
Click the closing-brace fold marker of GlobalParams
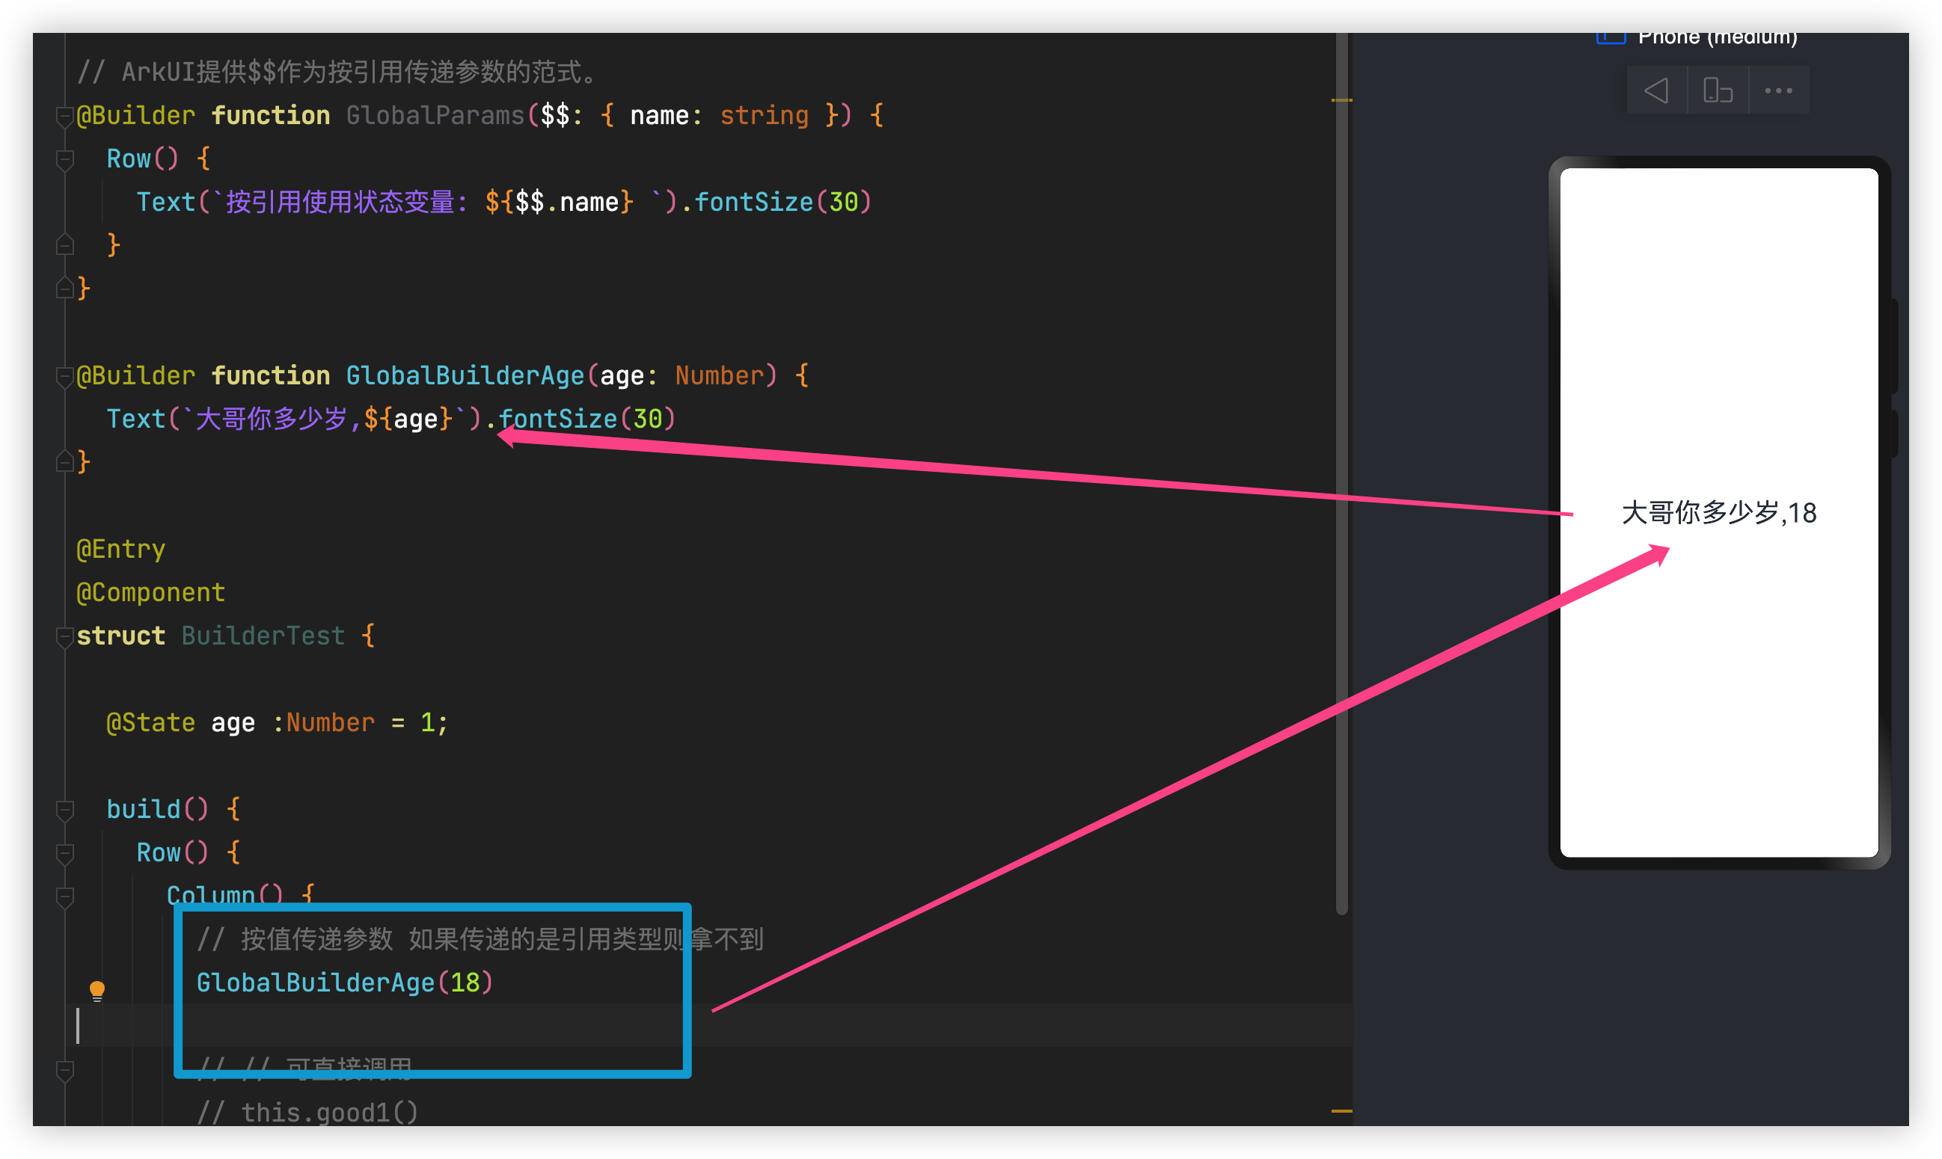(65, 289)
